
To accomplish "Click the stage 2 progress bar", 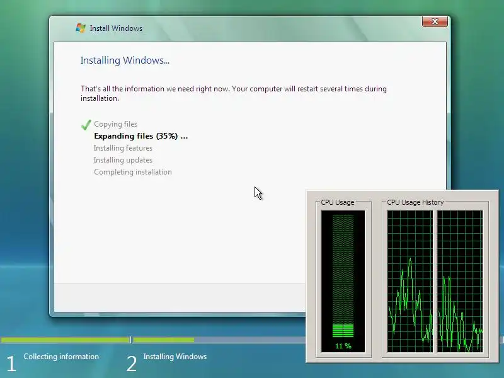I will pos(219,340).
